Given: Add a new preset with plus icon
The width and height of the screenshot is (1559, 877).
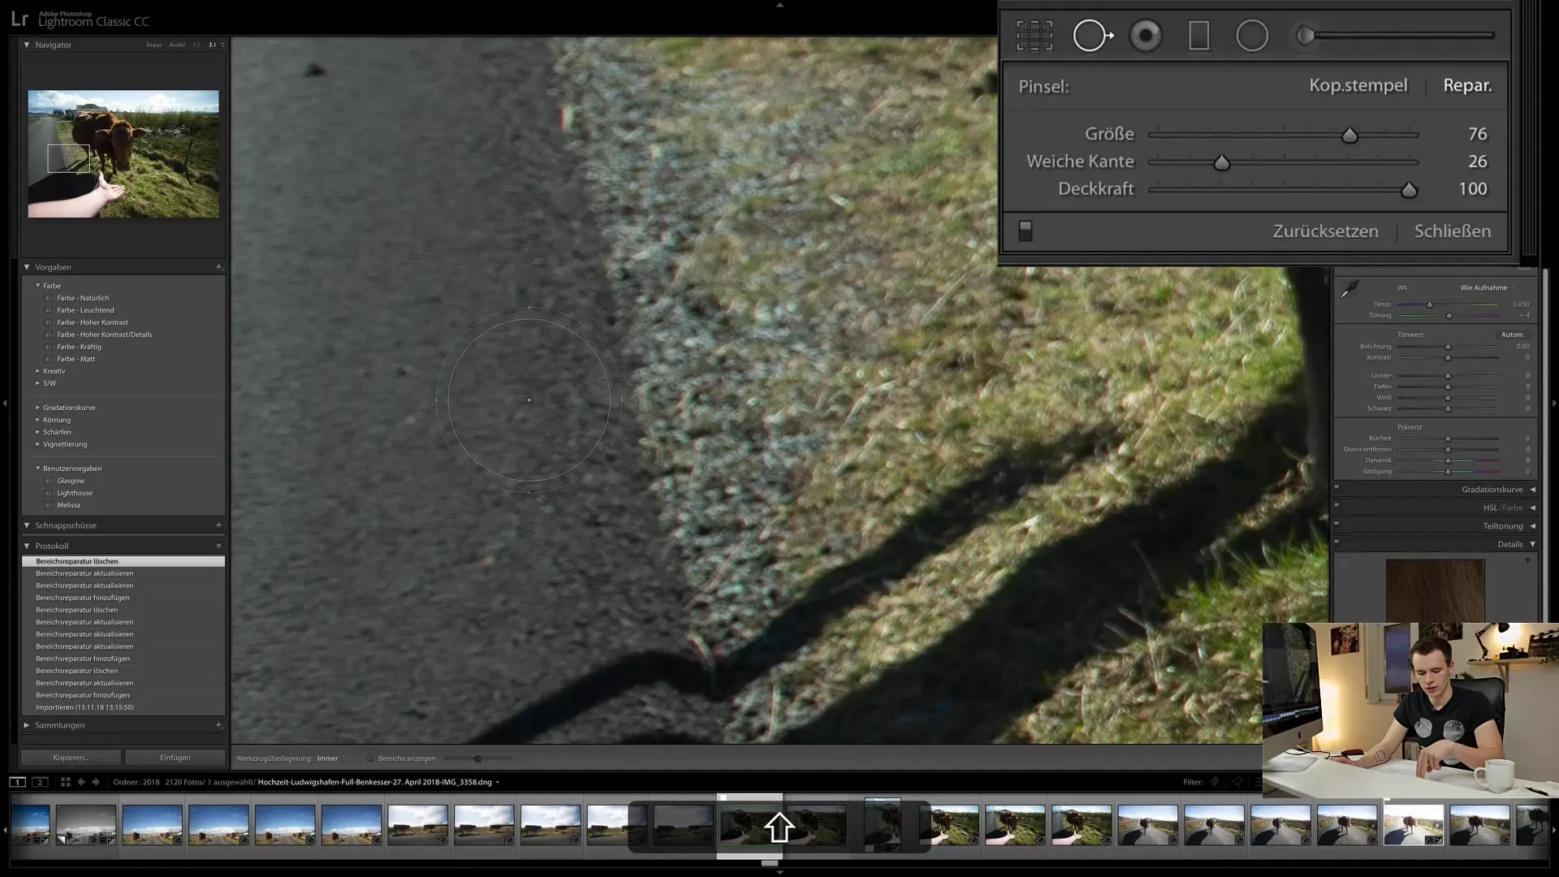Looking at the screenshot, I should click(x=218, y=267).
